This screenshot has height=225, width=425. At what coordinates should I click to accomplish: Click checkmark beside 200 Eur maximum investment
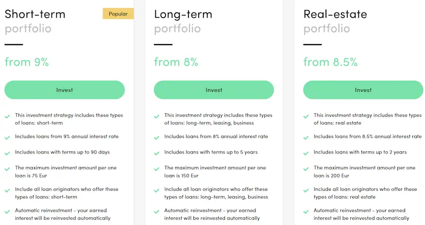click(306, 169)
